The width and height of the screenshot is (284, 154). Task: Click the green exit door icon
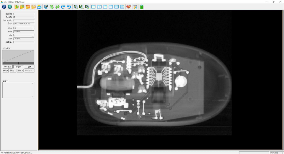(142, 7)
